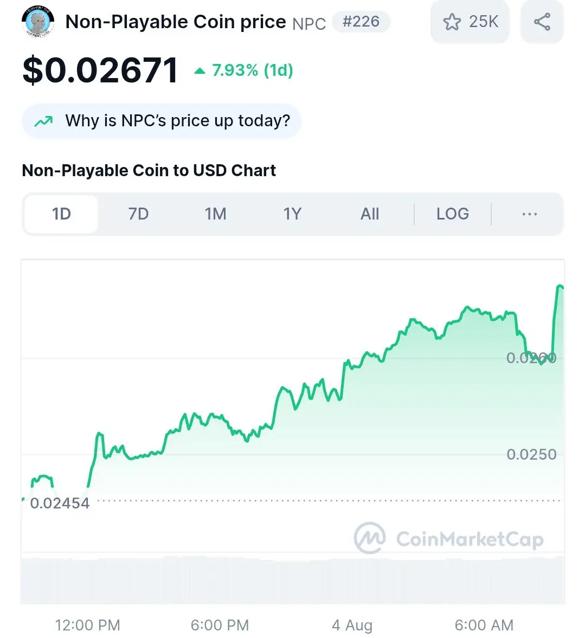585x638 pixels.
Task: Open the share icon button
Action: point(542,22)
